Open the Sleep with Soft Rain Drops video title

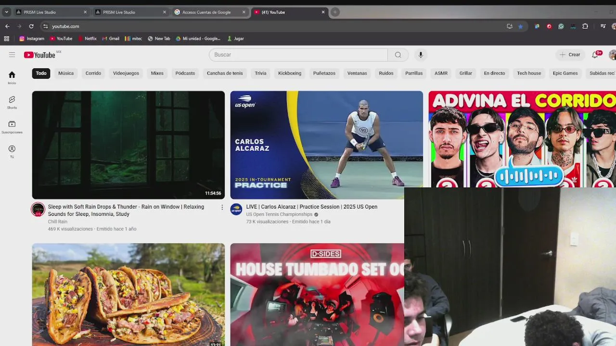coord(126,210)
